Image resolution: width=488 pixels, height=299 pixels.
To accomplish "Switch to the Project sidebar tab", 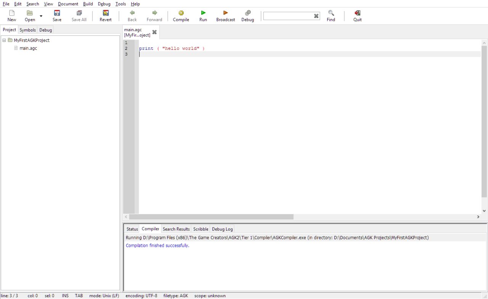I will coord(10,30).
